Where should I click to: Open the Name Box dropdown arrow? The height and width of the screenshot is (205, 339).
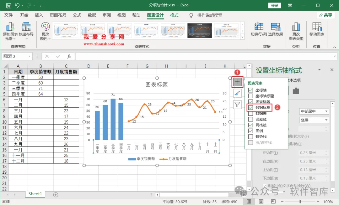30,56
